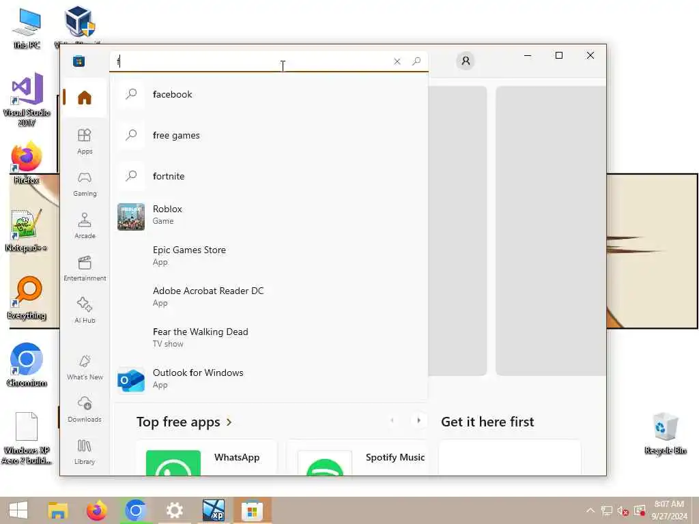Image resolution: width=699 pixels, height=524 pixels.
Task: Choose Outlook for Windows suggestion
Action: [269, 381]
